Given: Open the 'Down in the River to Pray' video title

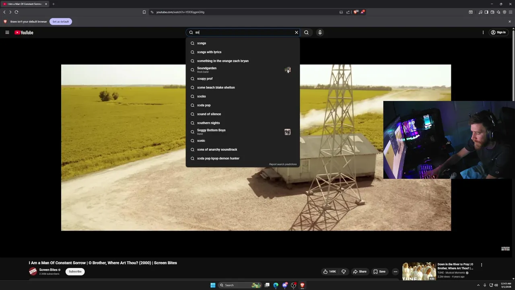Looking at the screenshot, I should point(455,266).
